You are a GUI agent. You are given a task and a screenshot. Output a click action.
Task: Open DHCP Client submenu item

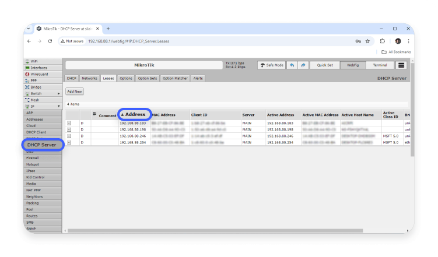click(43, 132)
